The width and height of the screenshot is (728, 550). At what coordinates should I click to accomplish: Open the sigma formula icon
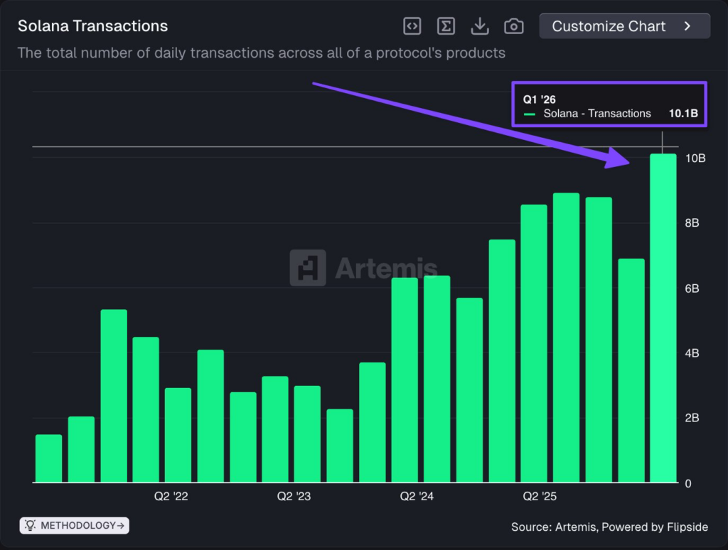[446, 26]
